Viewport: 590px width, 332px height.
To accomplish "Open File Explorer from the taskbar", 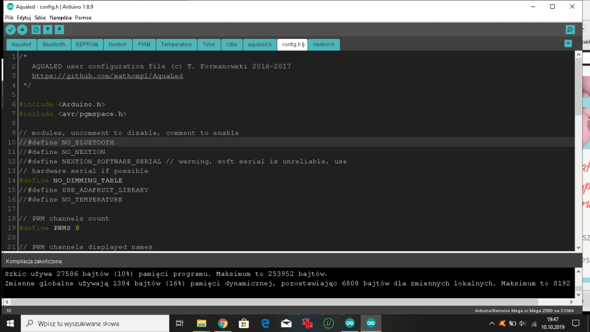I will pos(201,323).
